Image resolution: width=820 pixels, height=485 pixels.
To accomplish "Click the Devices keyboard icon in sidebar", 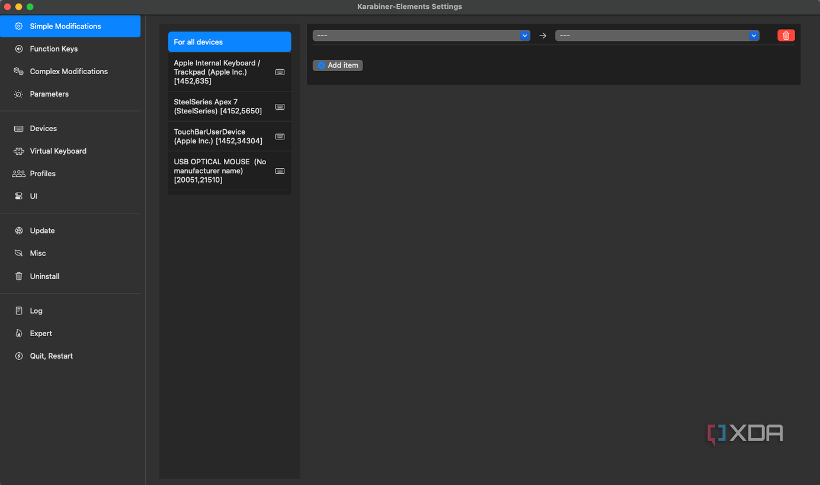I will point(18,128).
